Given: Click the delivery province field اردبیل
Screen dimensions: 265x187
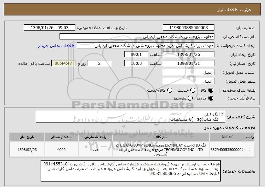Looking at the screenshot, I should click(x=189, y=72).
